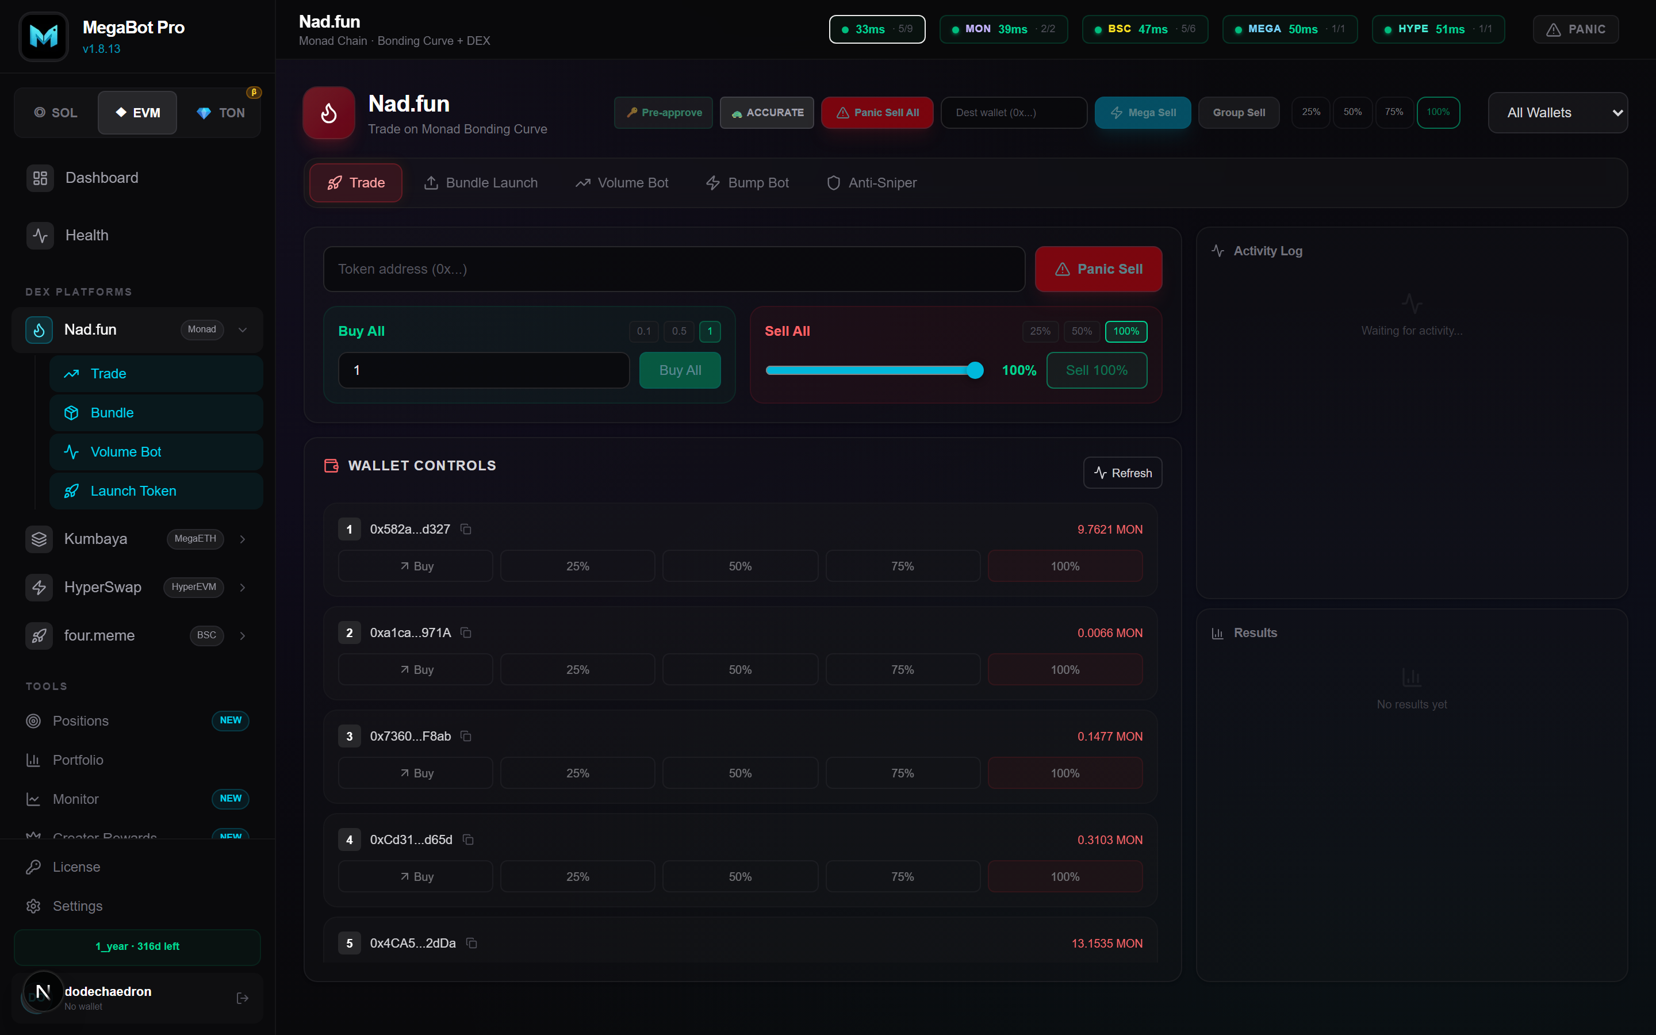Copy address of wallet 0x582a...d327

click(466, 529)
